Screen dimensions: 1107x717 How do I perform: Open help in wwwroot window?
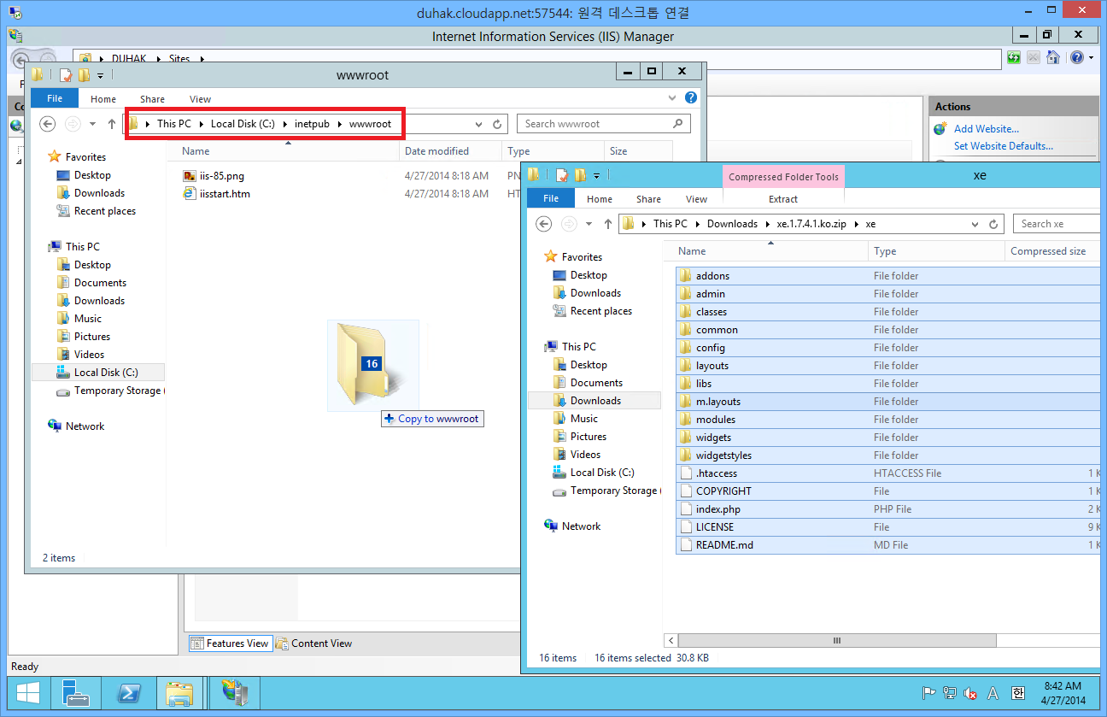pyautogui.click(x=691, y=98)
